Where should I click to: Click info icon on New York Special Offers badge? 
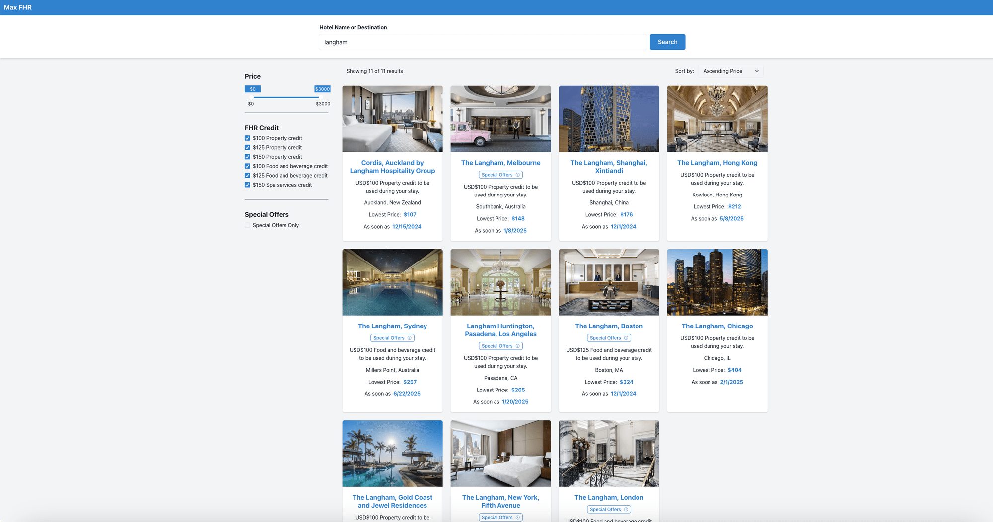click(x=518, y=517)
